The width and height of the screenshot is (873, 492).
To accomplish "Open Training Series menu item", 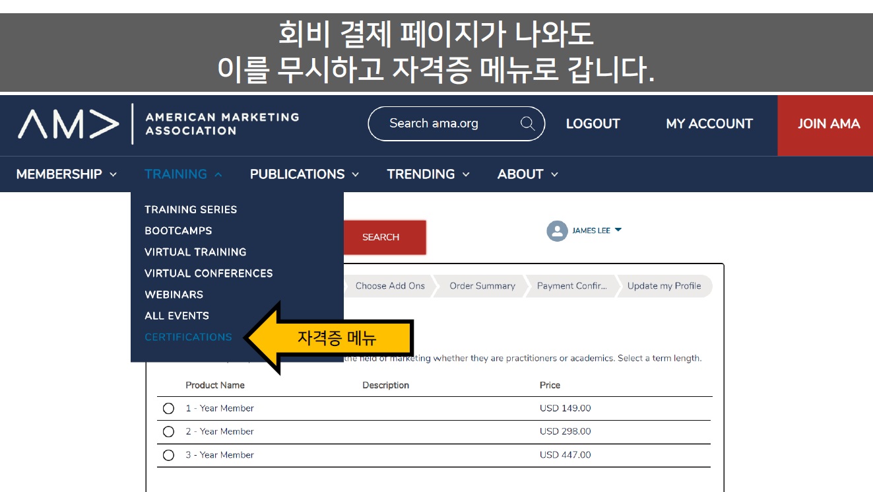I will [191, 209].
